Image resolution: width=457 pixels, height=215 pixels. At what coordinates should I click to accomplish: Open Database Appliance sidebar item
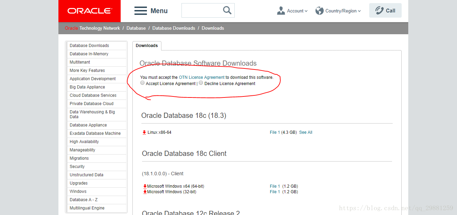[96, 125]
